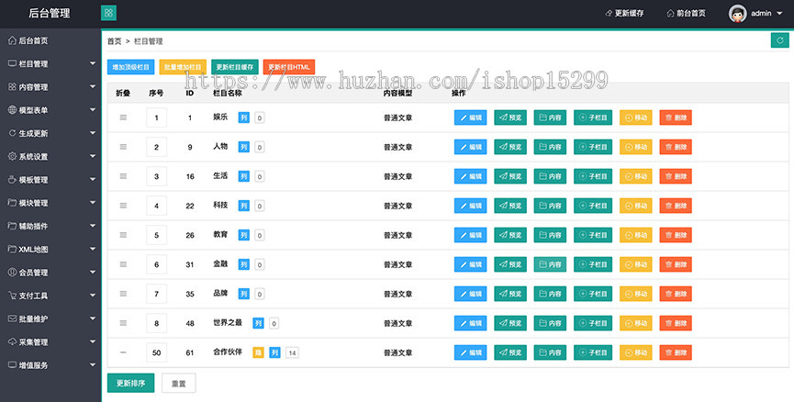Go to 前台首页 link
The height and width of the screenshot is (402, 794).
pos(686,14)
